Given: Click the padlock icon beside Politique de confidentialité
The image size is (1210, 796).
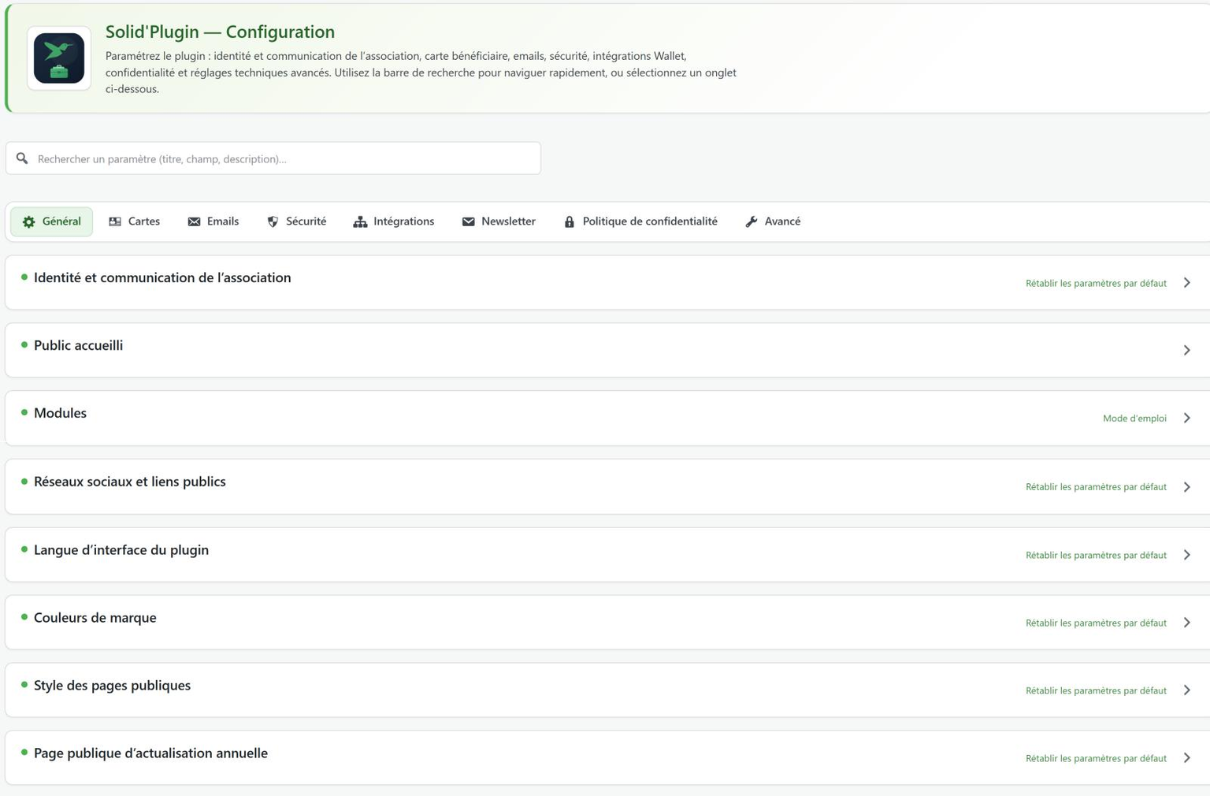Looking at the screenshot, I should 570,221.
